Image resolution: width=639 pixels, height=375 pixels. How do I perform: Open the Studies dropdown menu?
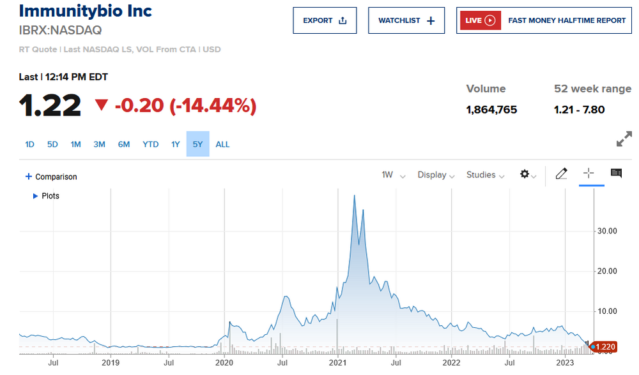pos(486,175)
